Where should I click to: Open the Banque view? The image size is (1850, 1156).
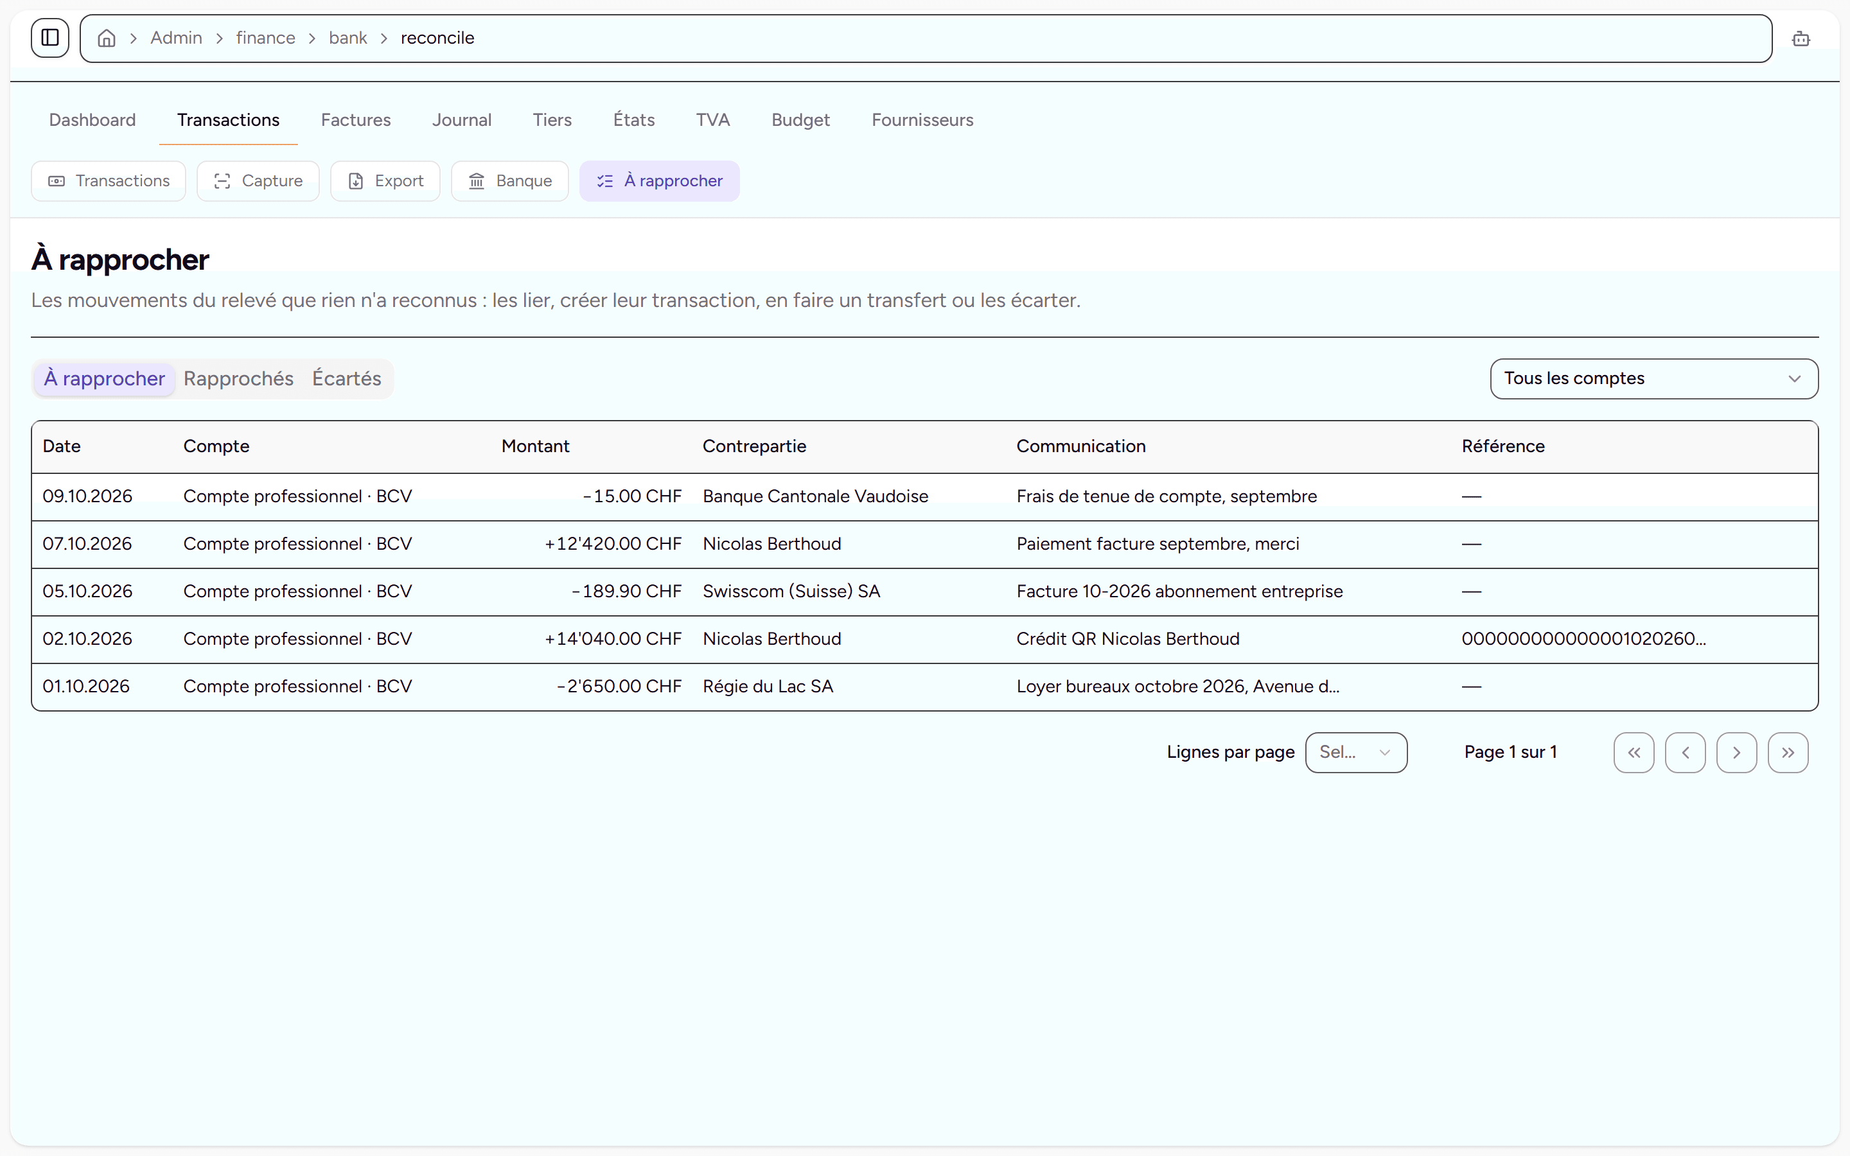coord(510,181)
